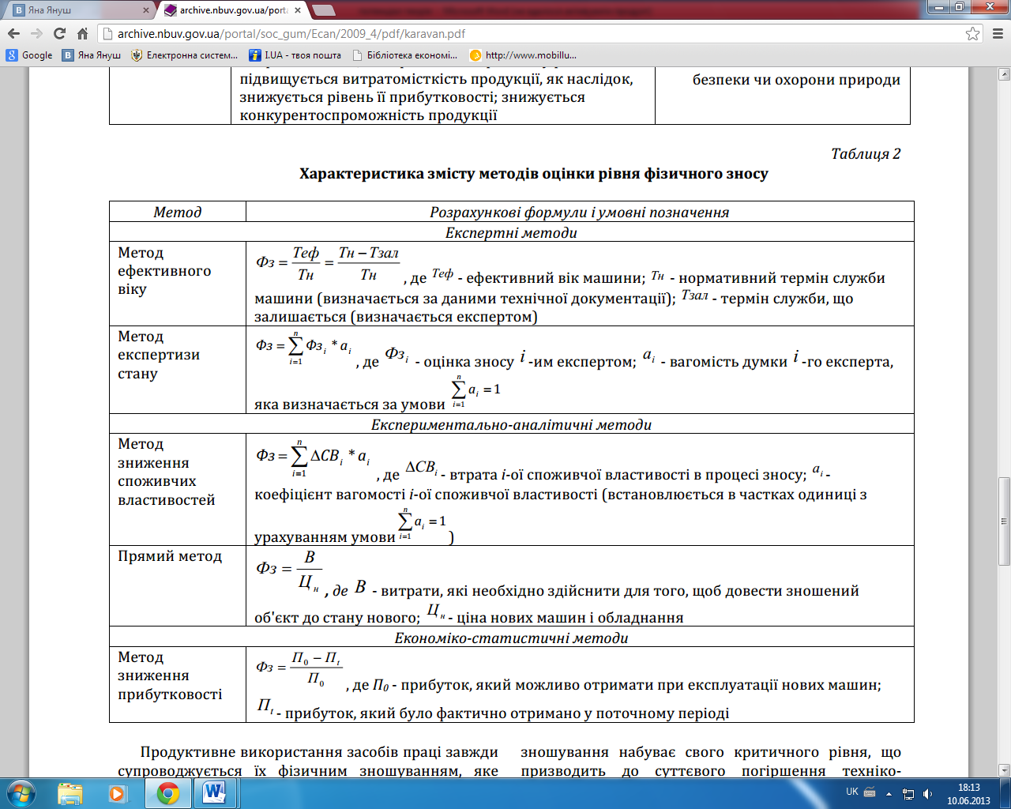Image resolution: width=1011 pixels, height=809 pixels.
Task: Reload the karavan.pdf page
Action: pyautogui.click(x=59, y=34)
